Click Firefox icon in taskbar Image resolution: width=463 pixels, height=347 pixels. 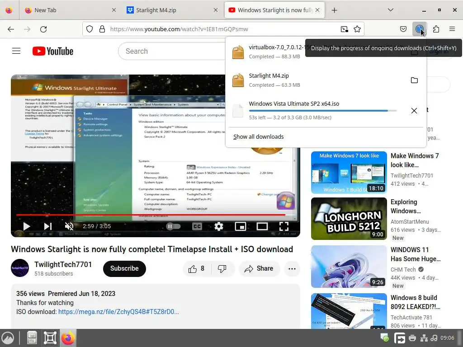tap(68, 338)
